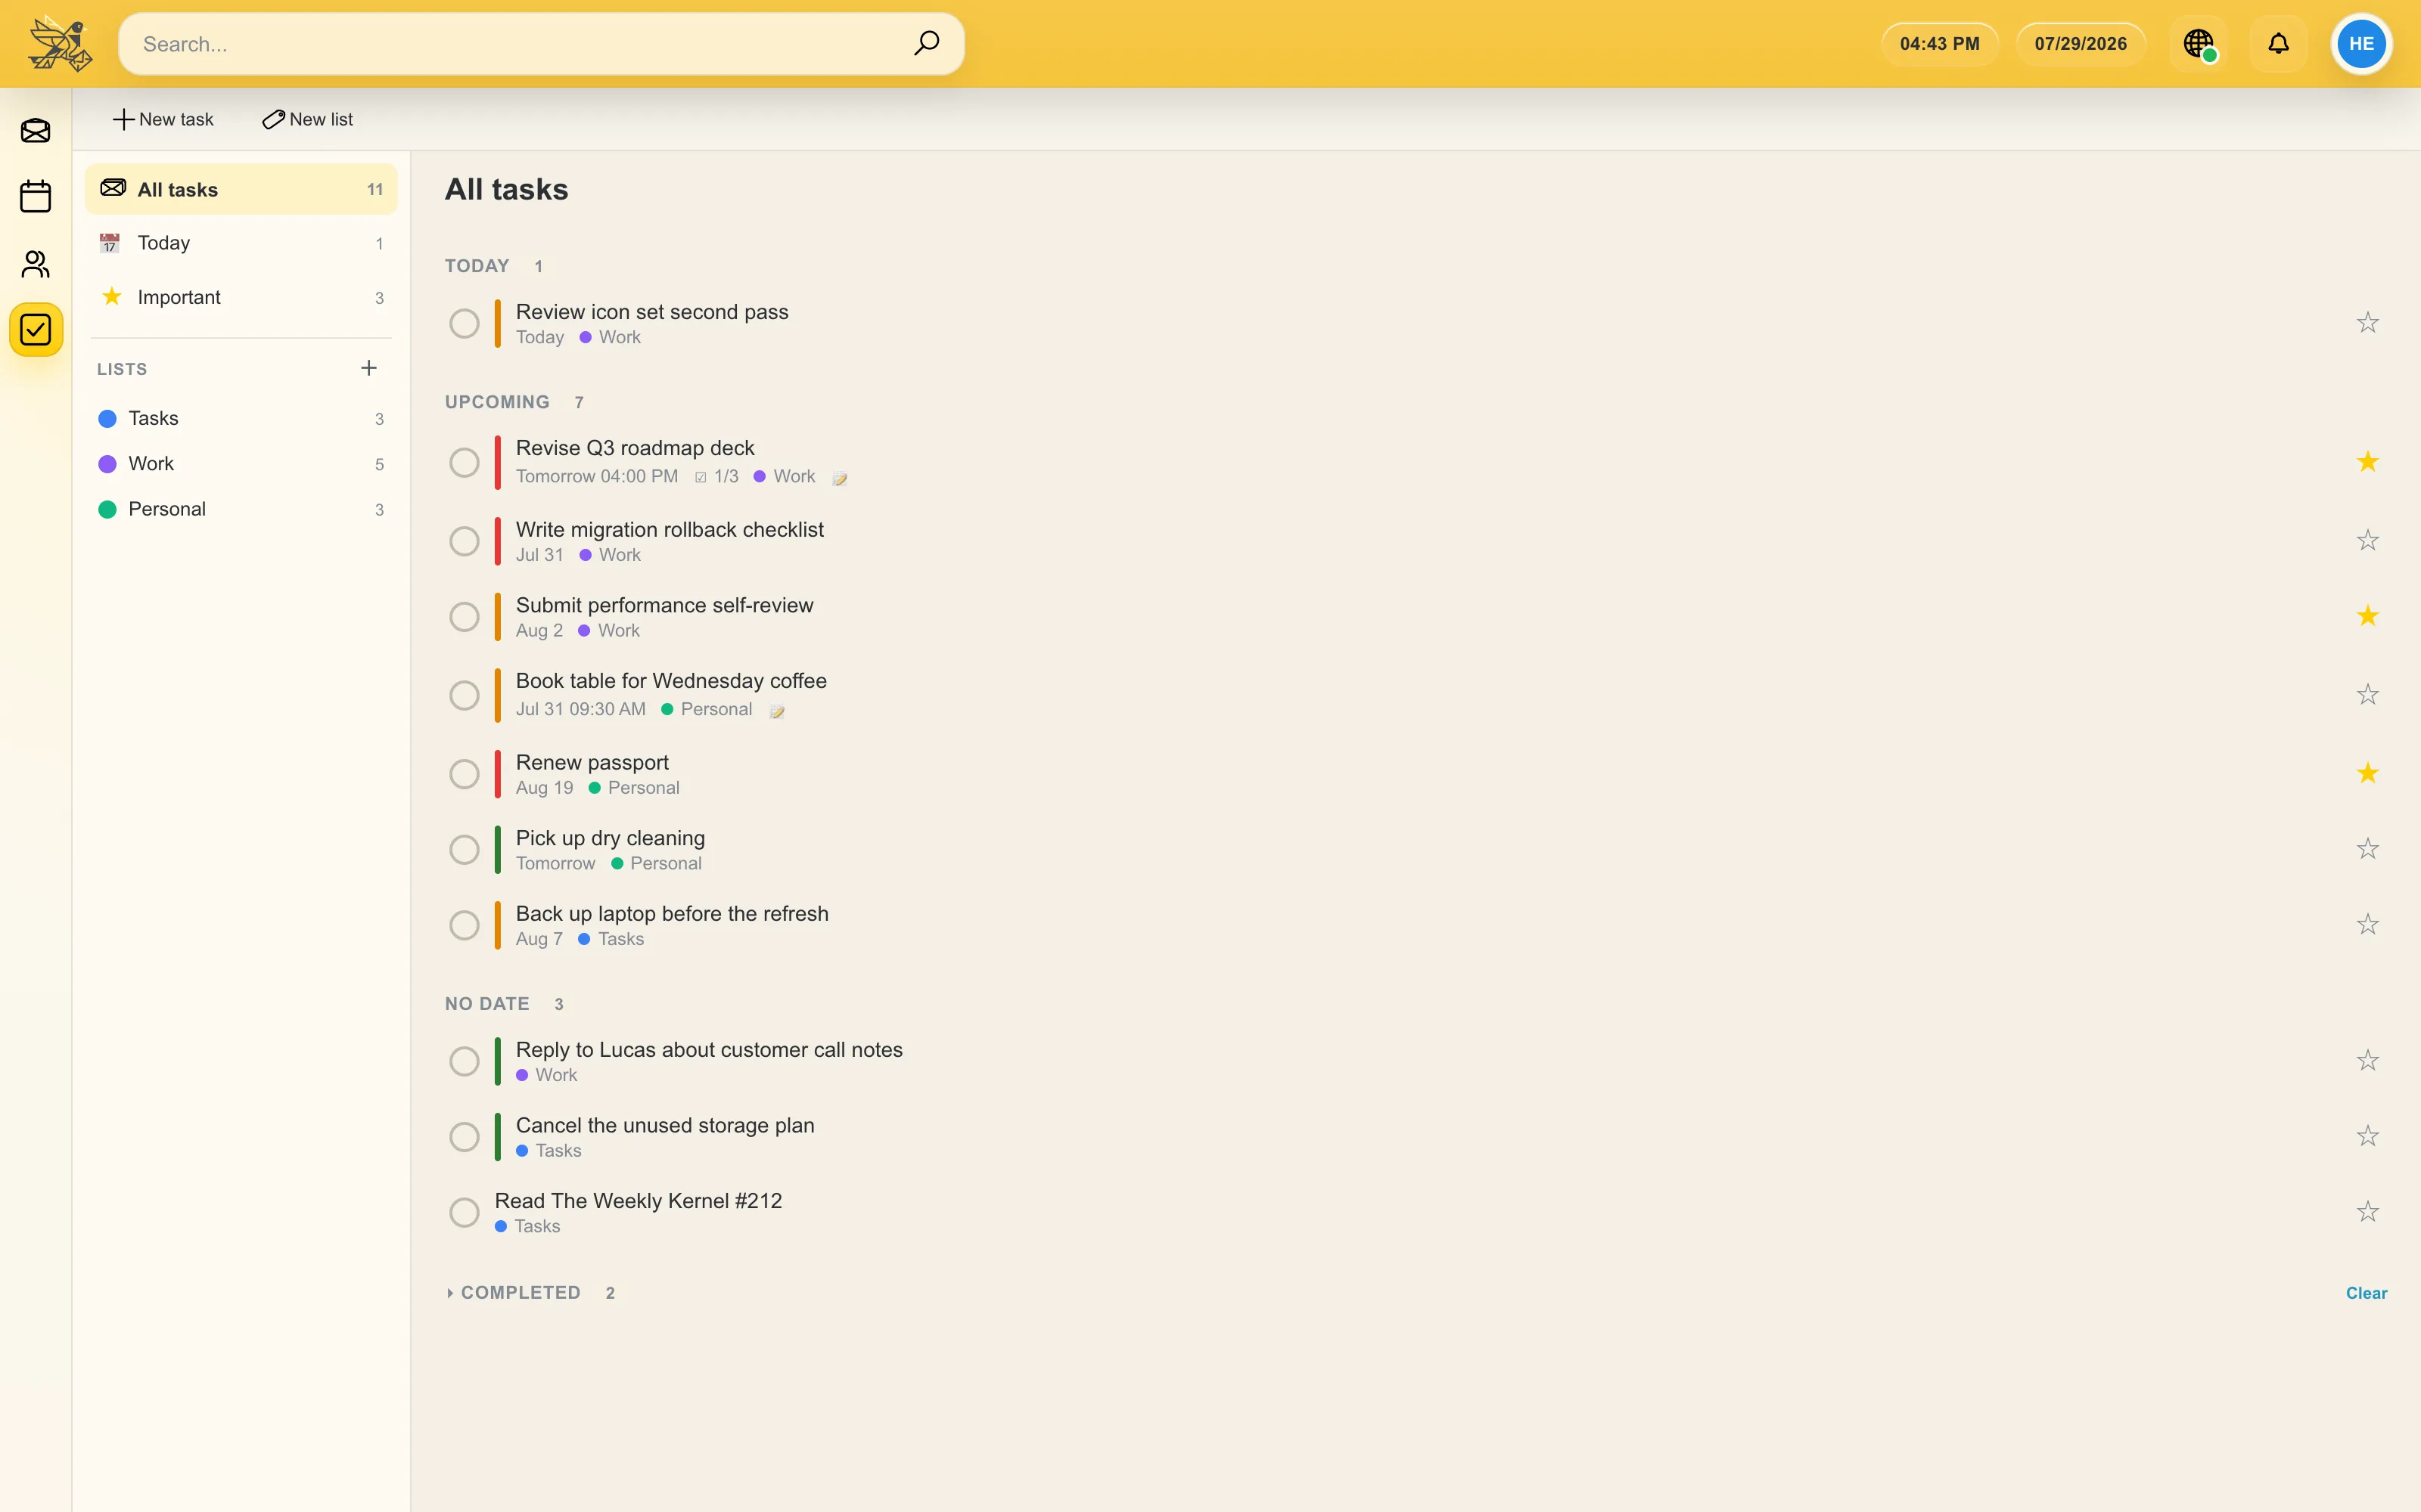Check off Pick up dry cleaning

point(465,850)
